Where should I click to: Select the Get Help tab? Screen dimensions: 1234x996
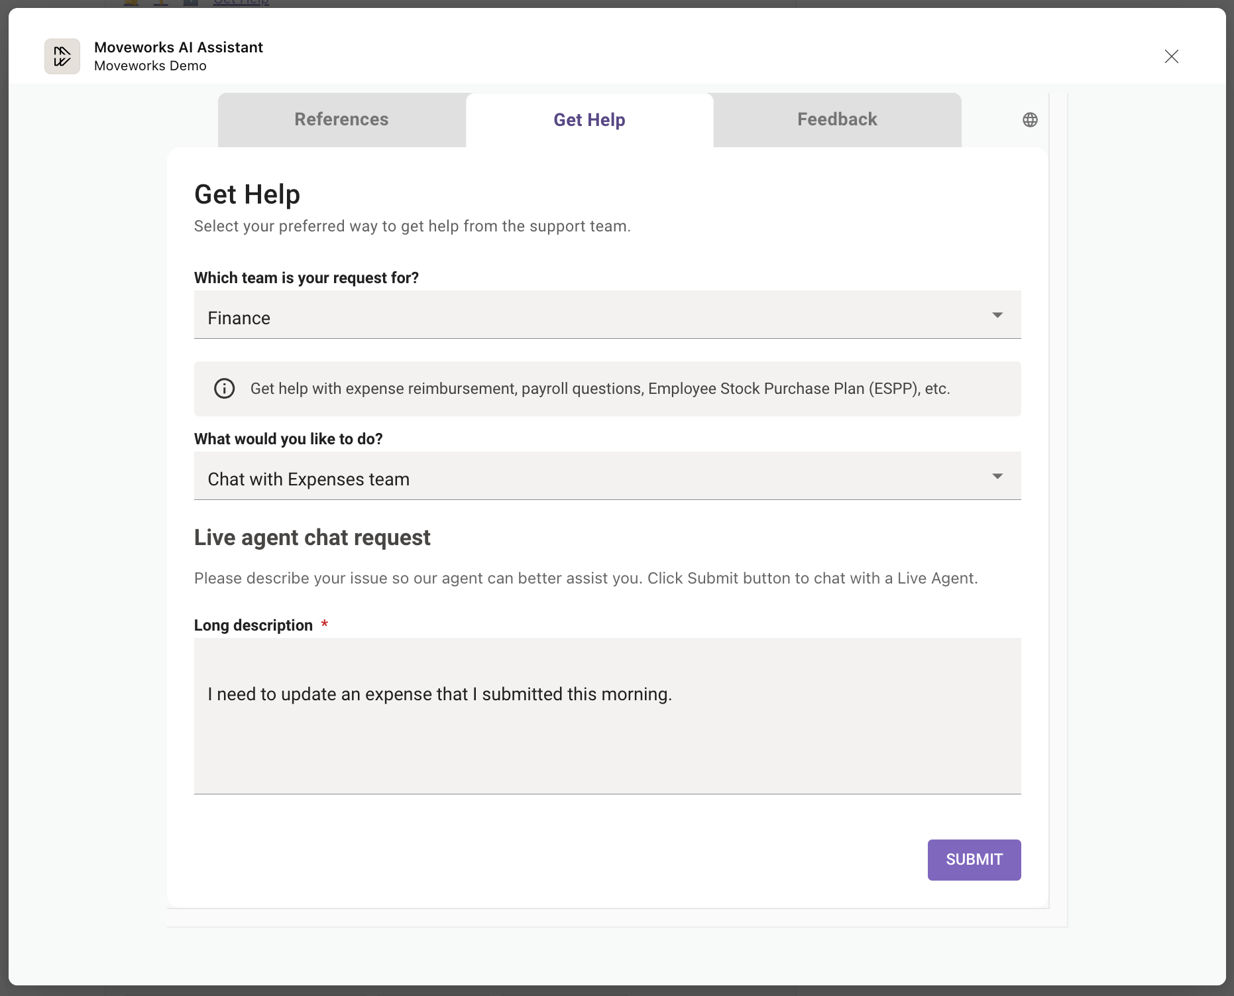590,120
